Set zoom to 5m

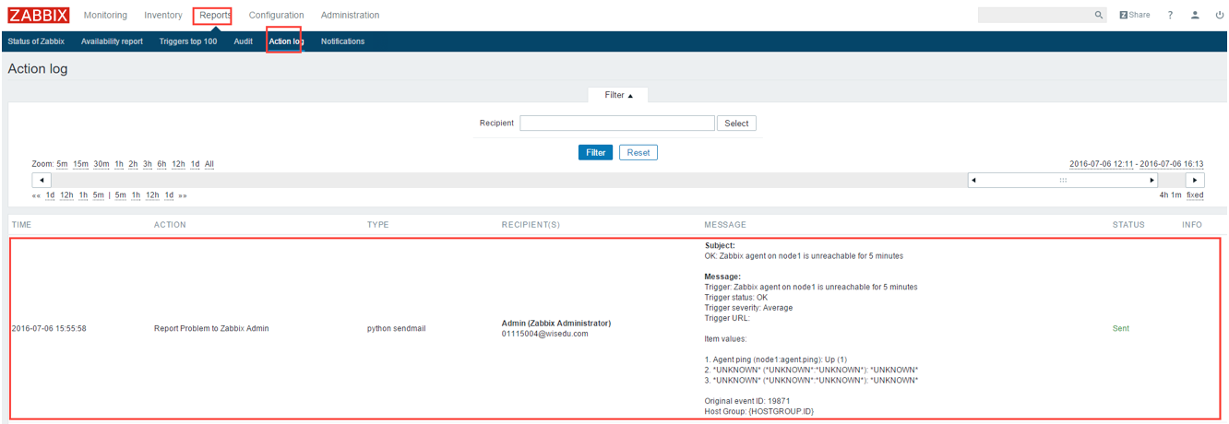(62, 164)
